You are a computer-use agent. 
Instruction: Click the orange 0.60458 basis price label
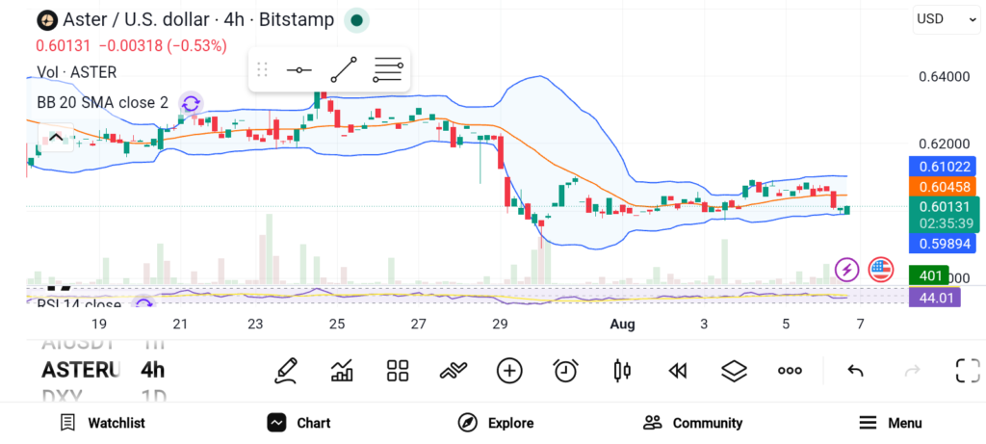[x=942, y=187]
